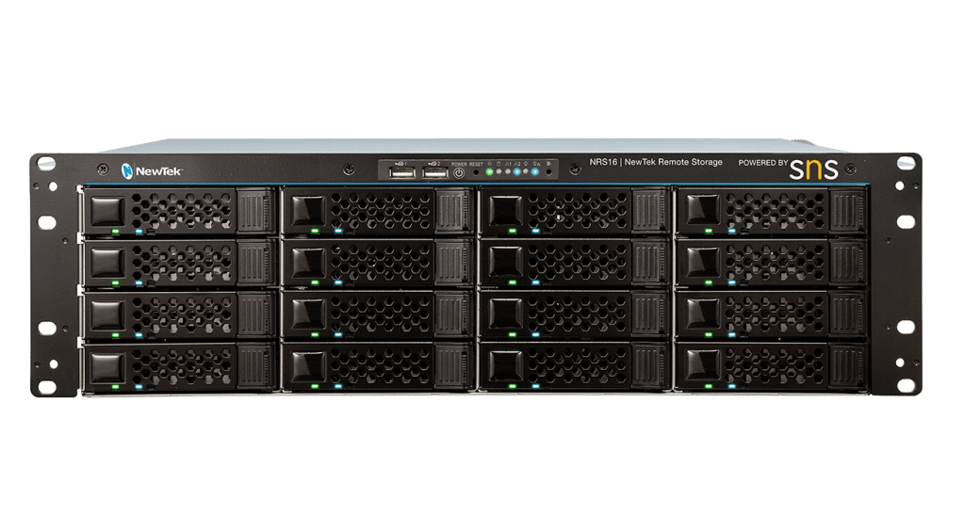The height and width of the screenshot is (516, 964).
Task: Click the 'POWERED BY' text
Action: click(763, 163)
